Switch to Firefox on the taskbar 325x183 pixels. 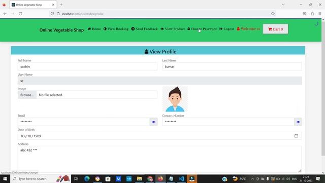pos(160,178)
